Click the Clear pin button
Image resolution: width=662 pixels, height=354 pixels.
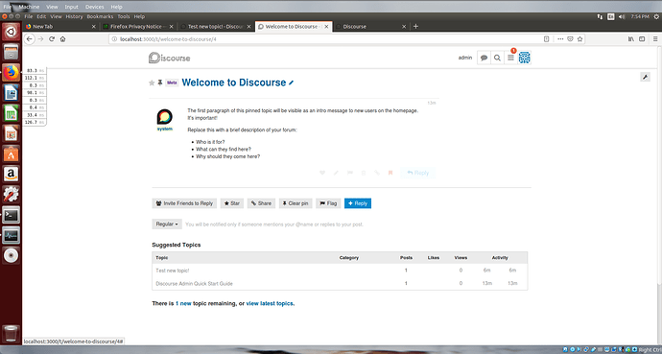[x=296, y=203]
